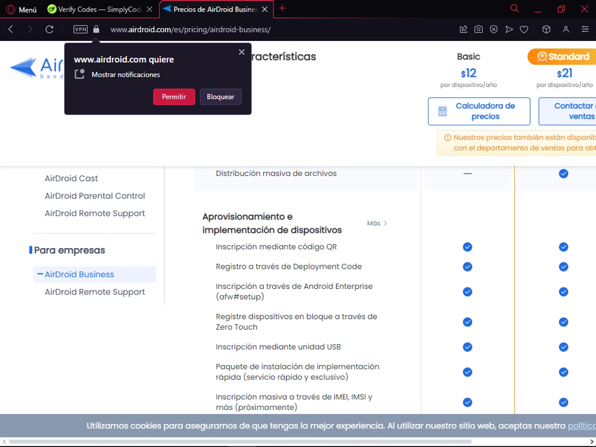Expand Más for Aprovisionamiento section
This screenshot has width=596, height=447.
pyautogui.click(x=377, y=223)
